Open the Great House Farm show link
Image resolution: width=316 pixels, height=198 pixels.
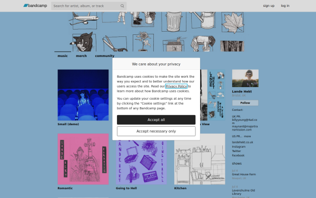click(x=244, y=174)
